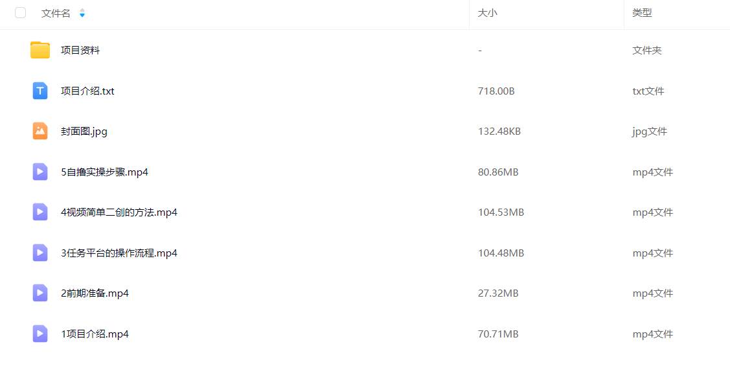Open 3任务平台的操作流程.mp4 by its name
This screenshot has width=730, height=377.
point(119,253)
